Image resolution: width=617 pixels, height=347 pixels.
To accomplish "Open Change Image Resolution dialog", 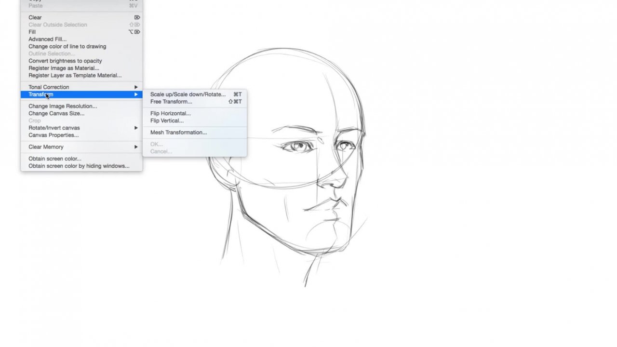I will click(63, 106).
